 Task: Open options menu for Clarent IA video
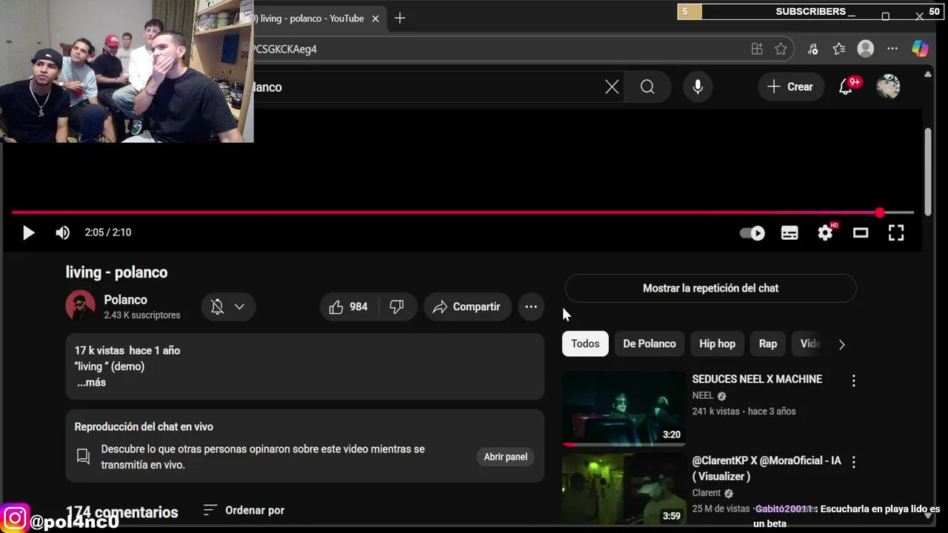point(853,462)
